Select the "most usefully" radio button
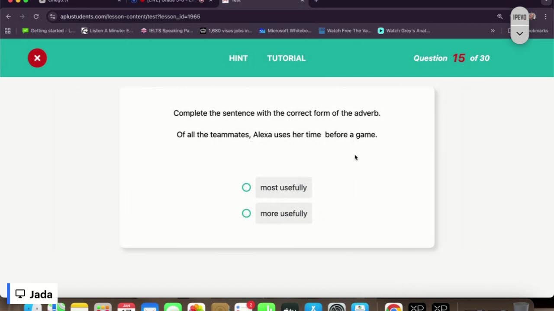Viewport: 554px width, 311px height. 246,187
